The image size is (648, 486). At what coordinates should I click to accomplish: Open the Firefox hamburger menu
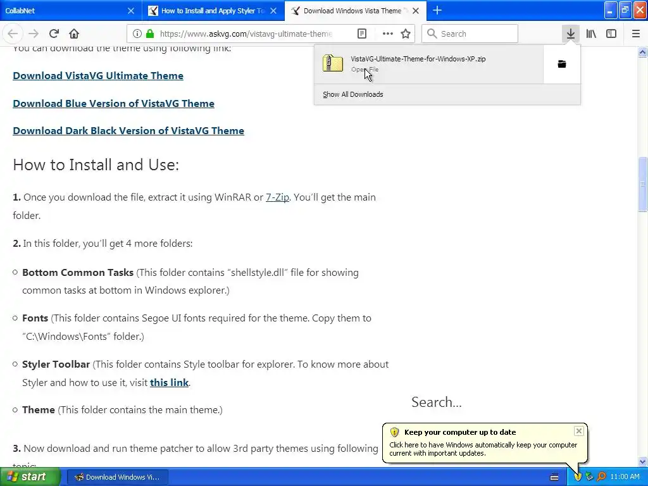(636, 34)
